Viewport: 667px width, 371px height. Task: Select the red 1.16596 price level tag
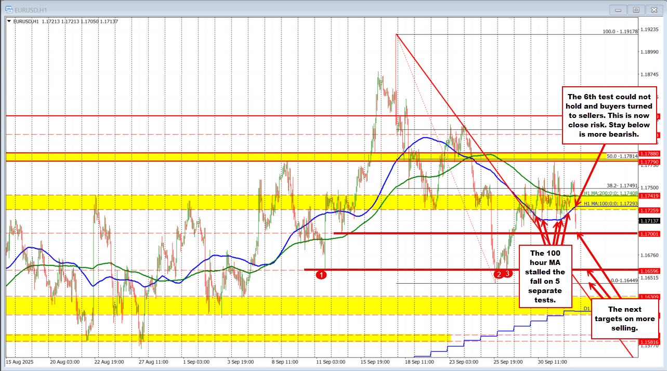pos(649,271)
